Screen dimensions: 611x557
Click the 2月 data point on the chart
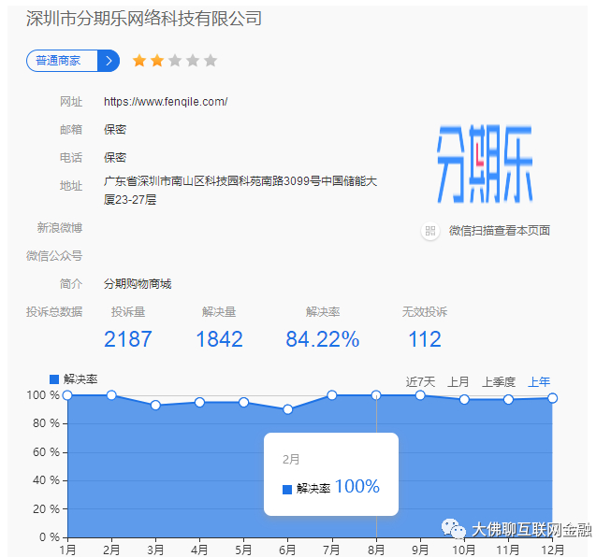click(x=111, y=395)
